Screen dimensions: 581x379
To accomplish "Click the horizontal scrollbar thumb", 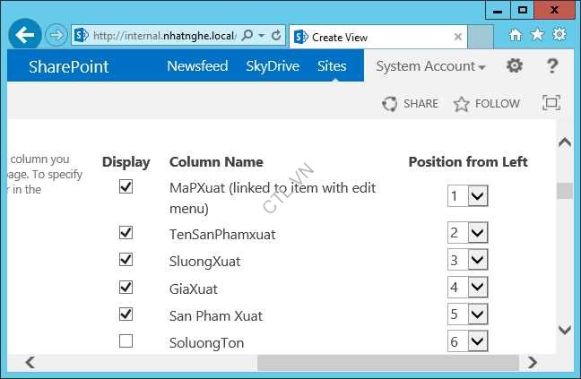I will (x=387, y=363).
